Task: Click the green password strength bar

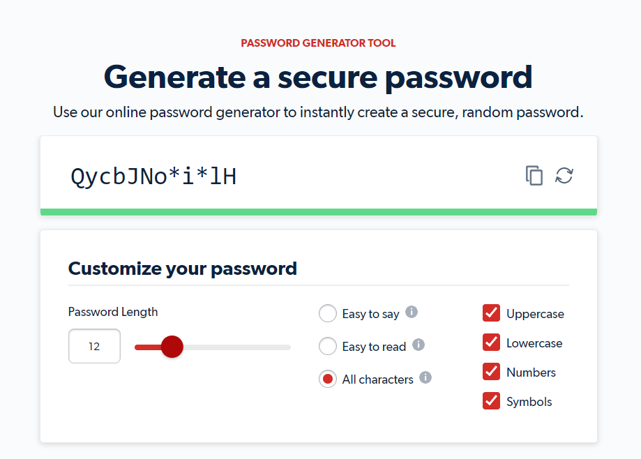Action: pyautogui.click(x=319, y=212)
